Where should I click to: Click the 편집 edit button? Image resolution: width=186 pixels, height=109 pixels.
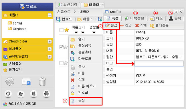coord(111,26)
